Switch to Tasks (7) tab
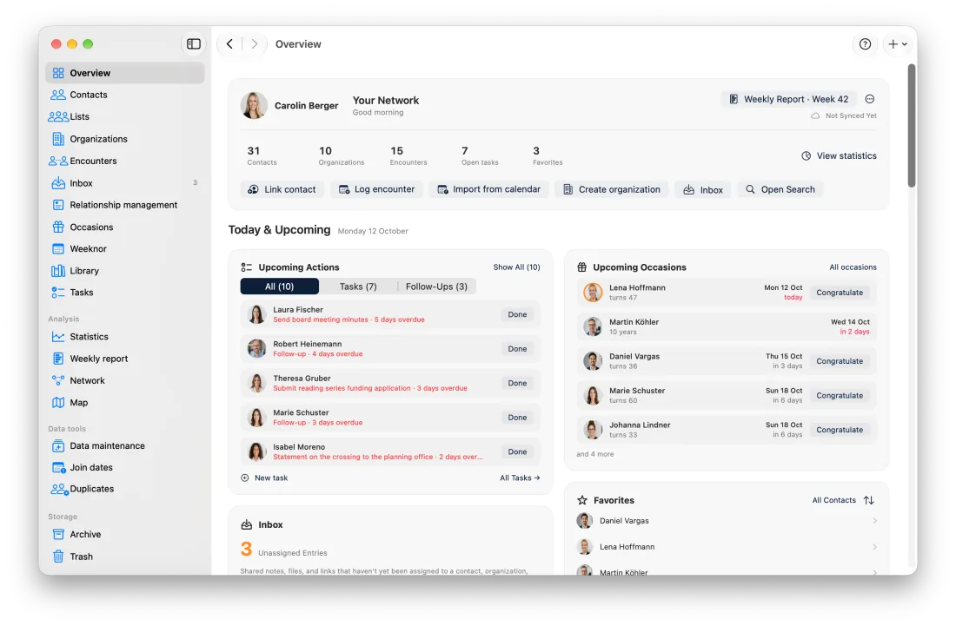 (358, 287)
